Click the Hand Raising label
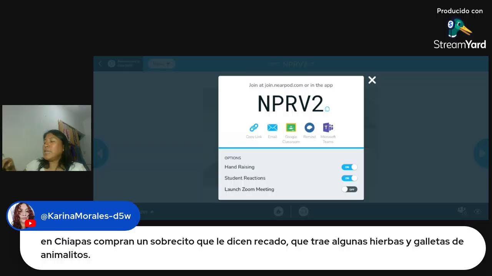Screen dimensions: 492x276 (239, 167)
